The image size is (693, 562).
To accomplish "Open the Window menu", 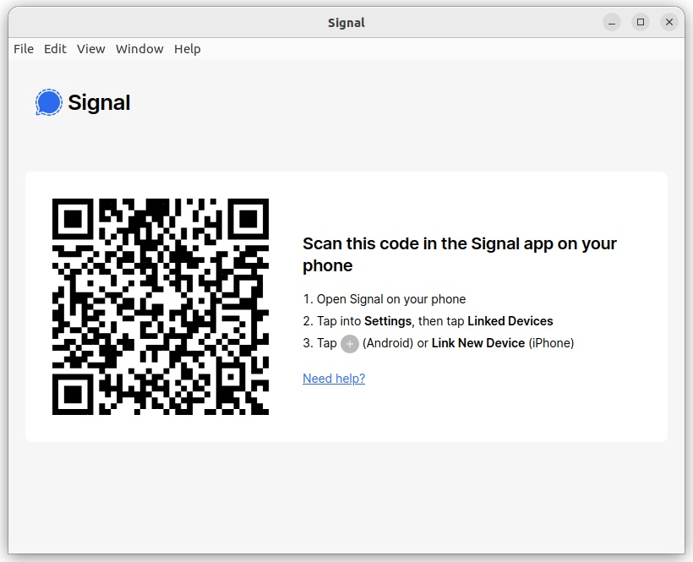I will coord(139,49).
